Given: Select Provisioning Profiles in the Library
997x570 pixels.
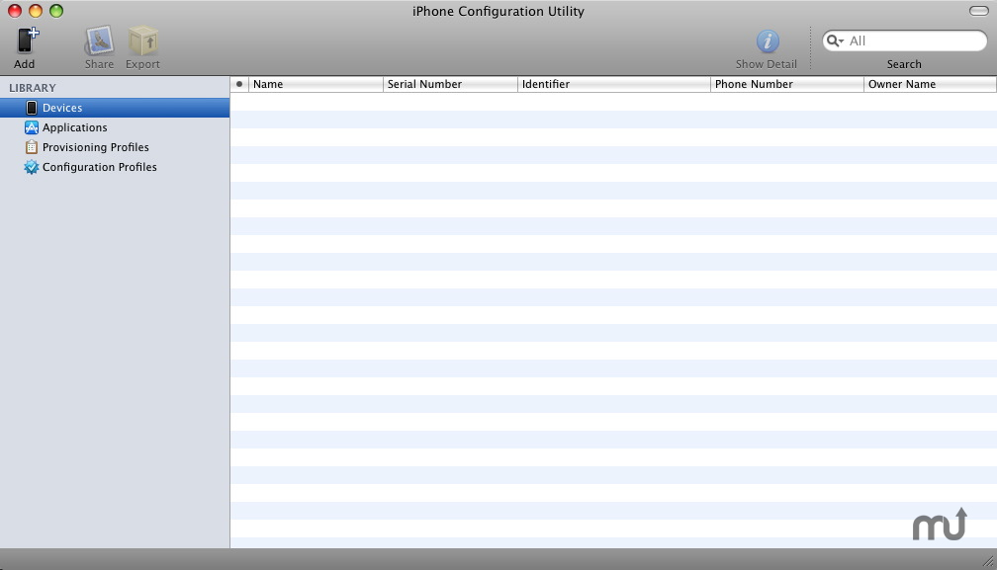Looking at the screenshot, I should 115,147.
